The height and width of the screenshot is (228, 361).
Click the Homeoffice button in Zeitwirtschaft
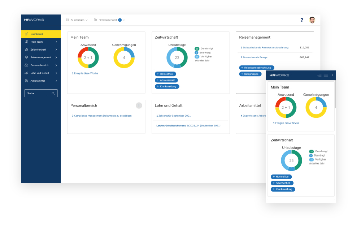[x=166, y=74]
